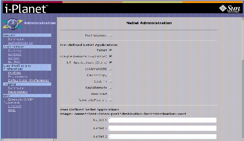Enable the LapLink checkbox

point(111,81)
